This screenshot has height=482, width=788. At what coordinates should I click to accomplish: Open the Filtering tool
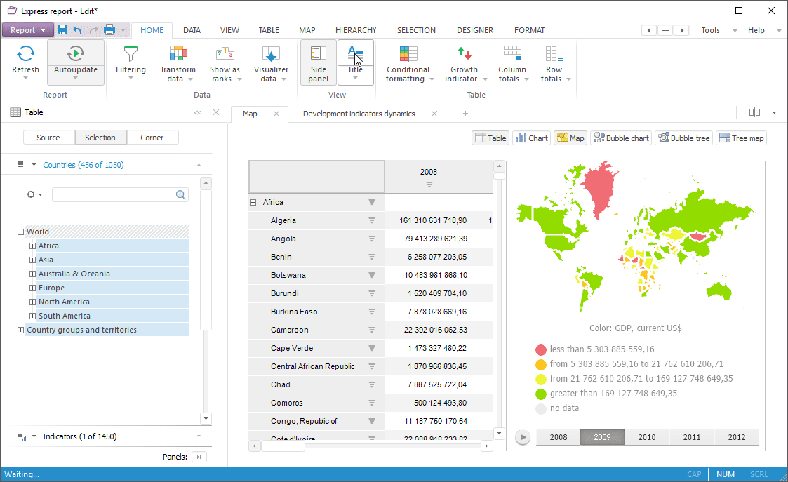point(131,54)
